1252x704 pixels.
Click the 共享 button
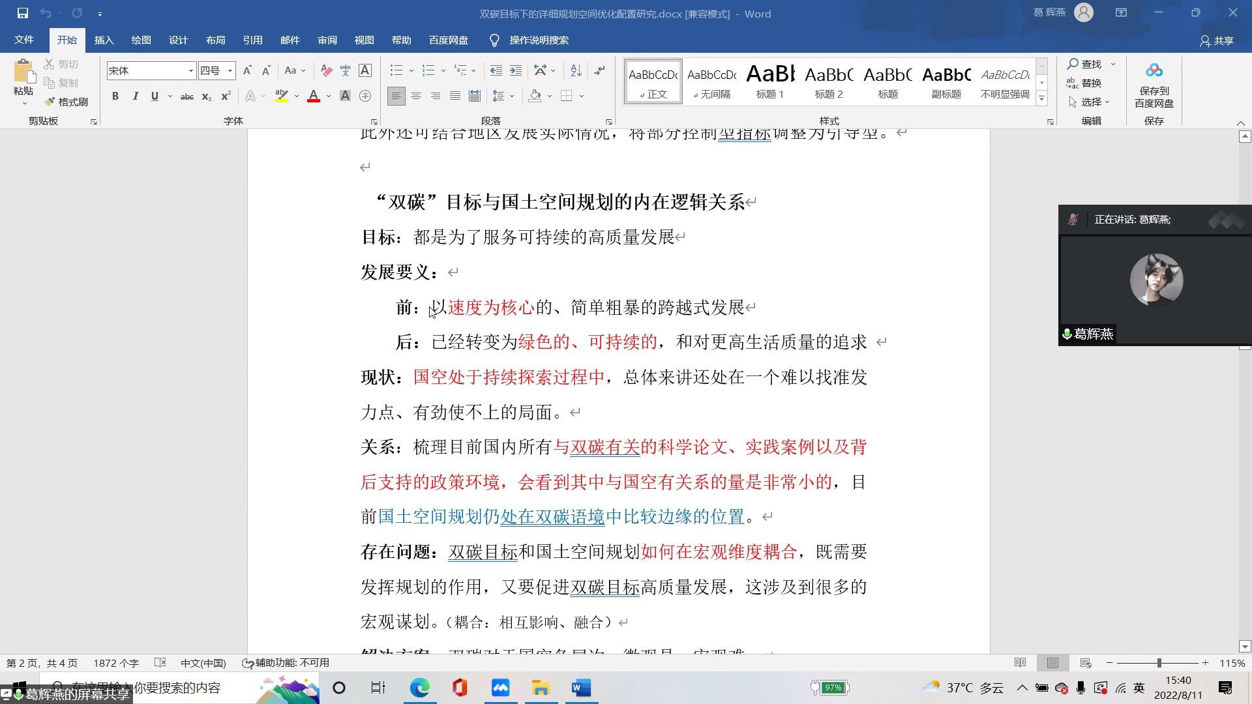pyautogui.click(x=1216, y=40)
